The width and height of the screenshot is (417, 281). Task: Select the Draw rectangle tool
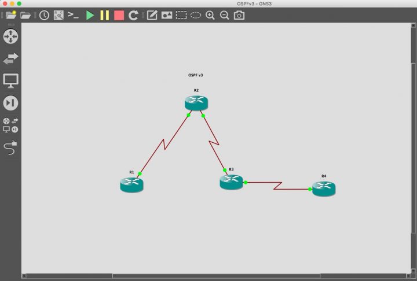(181, 15)
